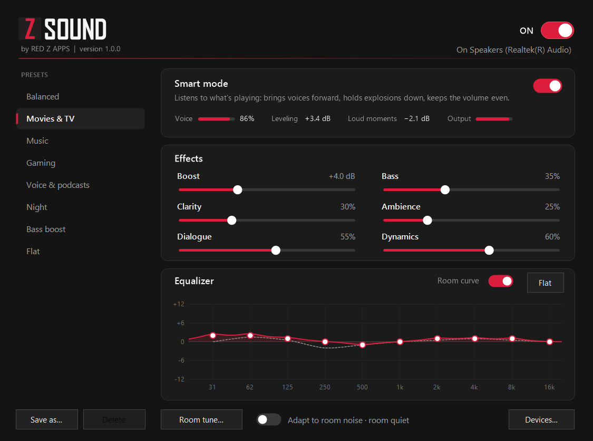Click the 8k equalizer point

tap(512, 338)
